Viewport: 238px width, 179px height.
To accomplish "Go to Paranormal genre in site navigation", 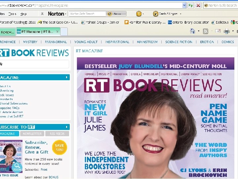I will coord(56,42).
